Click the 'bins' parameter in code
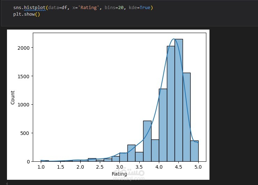The height and width of the screenshot is (185, 258). (x=110, y=8)
